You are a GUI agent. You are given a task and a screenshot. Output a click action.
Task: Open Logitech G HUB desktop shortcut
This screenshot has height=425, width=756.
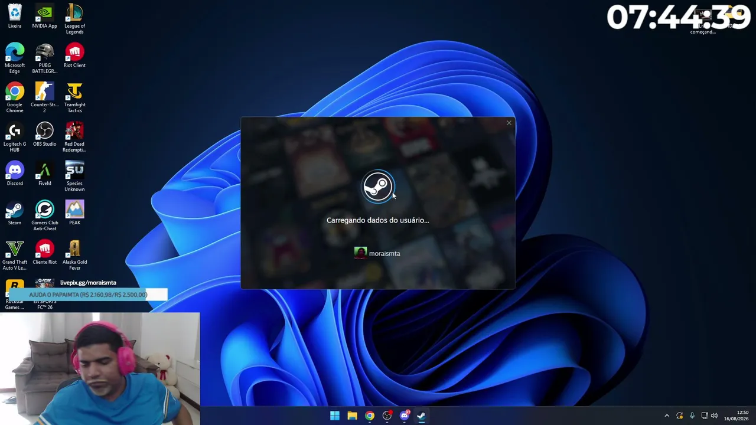pos(15,137)
